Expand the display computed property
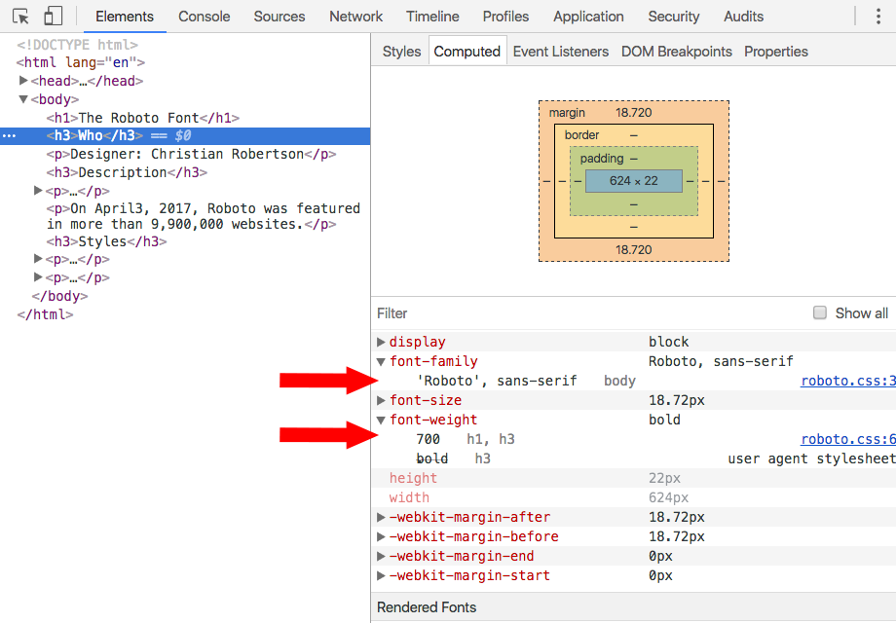 [x=381, y=342]
